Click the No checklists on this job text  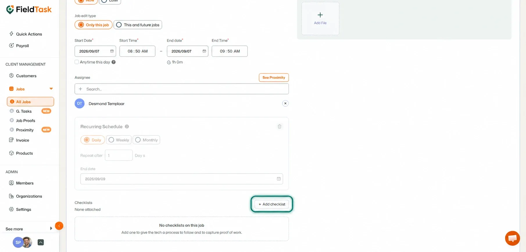click(x=182, y=225)
